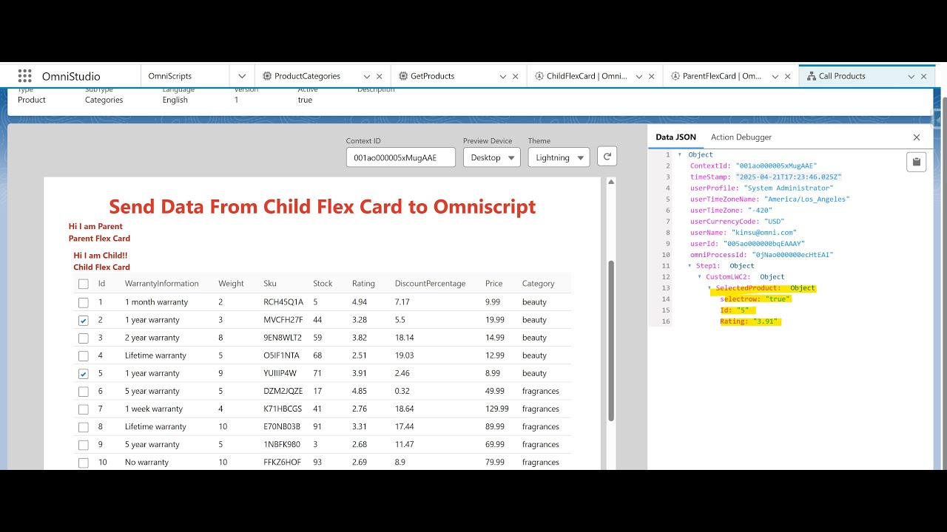This screenshot has height=532, width=947.
Task: Open ProductCategories tab dropdown chevron
Action: 366,76
